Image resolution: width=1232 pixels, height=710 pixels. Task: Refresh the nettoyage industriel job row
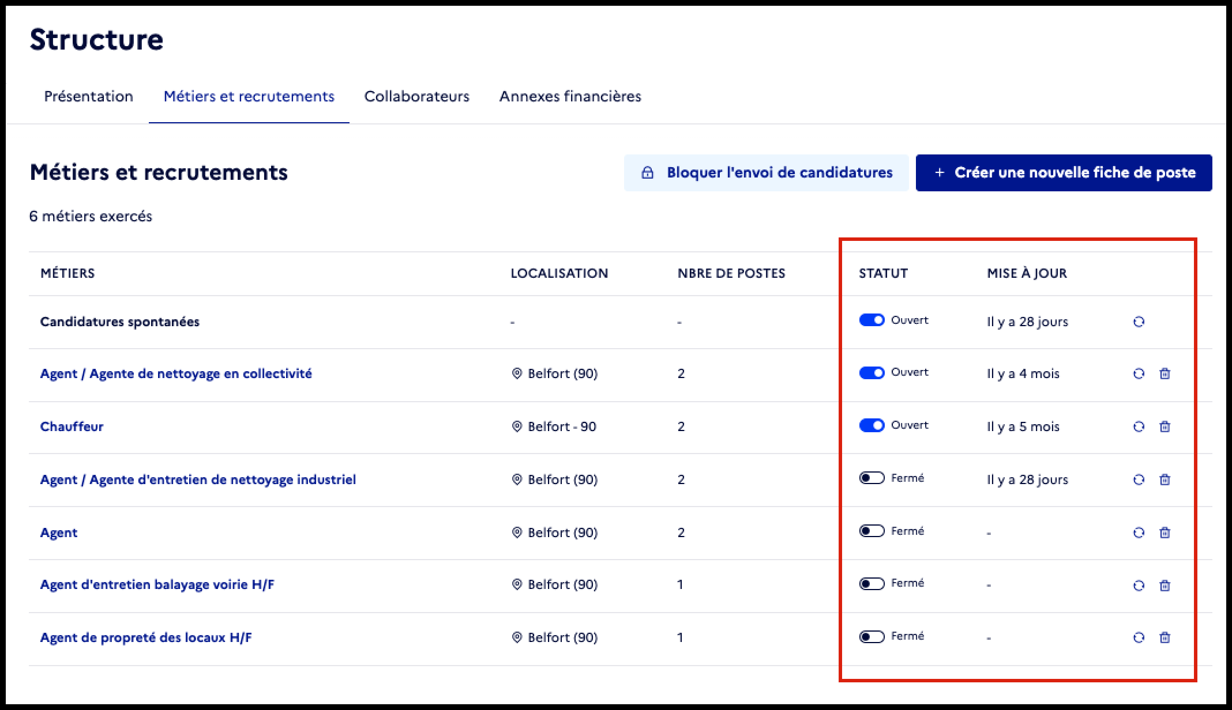(1139, 479)
